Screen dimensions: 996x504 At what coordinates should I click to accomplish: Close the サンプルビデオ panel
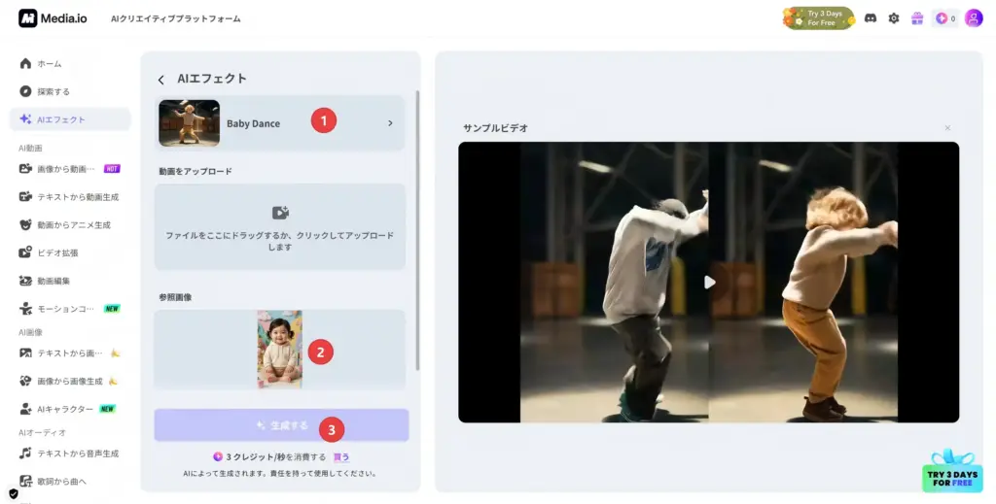point(947,128)
